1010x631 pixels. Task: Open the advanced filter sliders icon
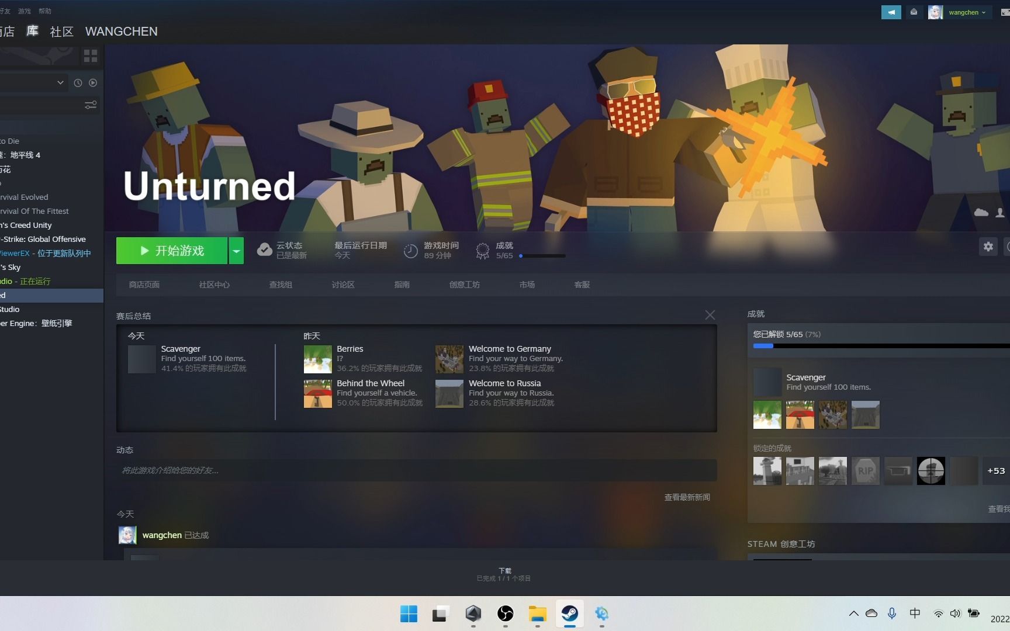pos(91,105)
